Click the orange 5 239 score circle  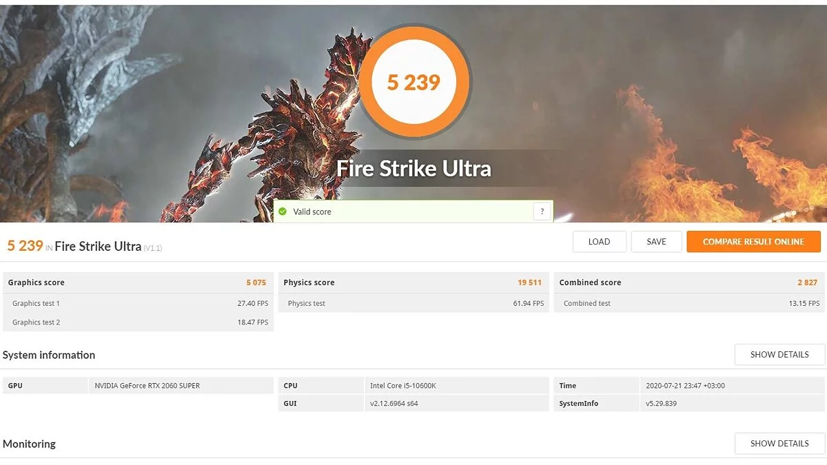(413, 82)
